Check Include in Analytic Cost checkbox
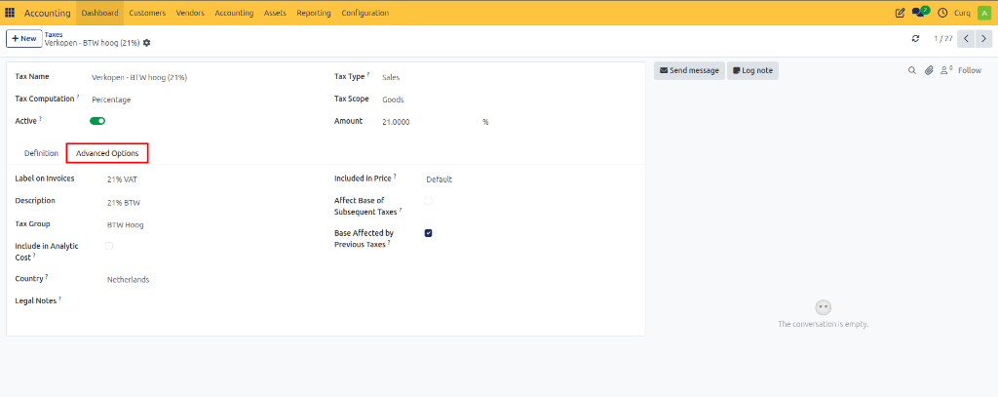Image resolution: width=998 pixels, height=397 pixels. click(x=109, y=246)
